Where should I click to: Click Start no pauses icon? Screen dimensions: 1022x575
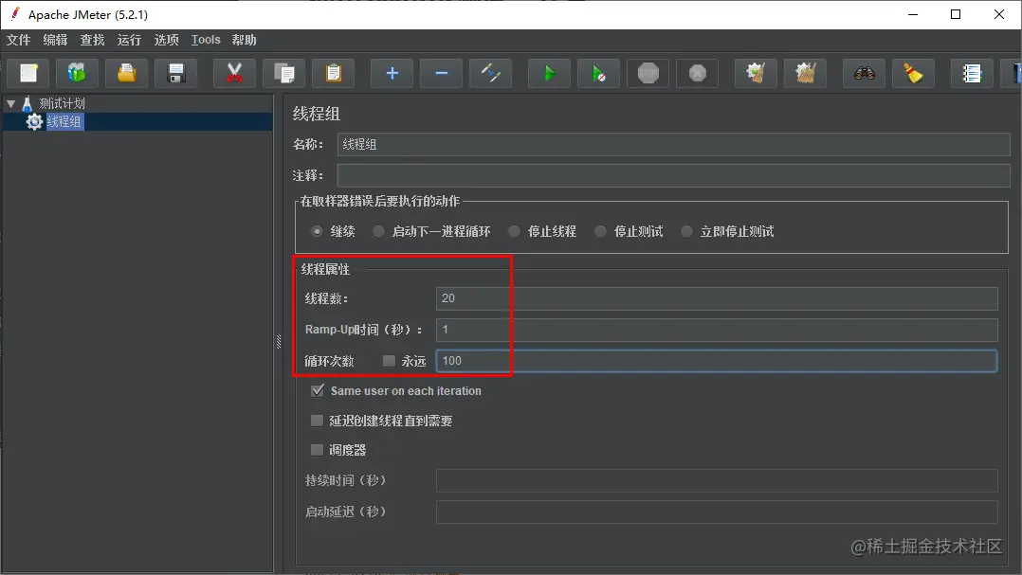(x=598, y=73)
